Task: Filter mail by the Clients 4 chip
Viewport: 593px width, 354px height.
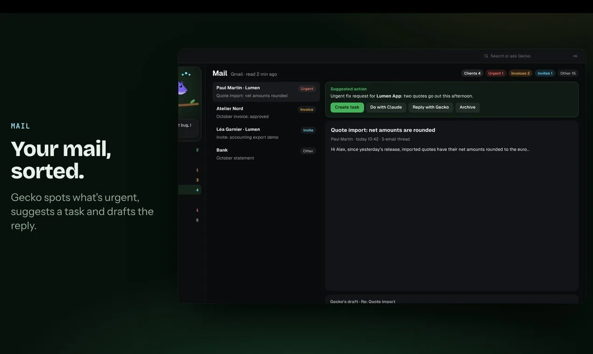Action: pos(472,73)
